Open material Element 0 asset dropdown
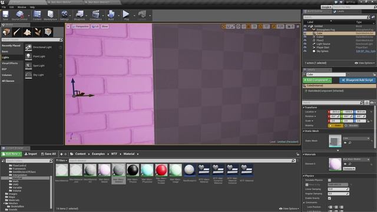 click(356, 160)
